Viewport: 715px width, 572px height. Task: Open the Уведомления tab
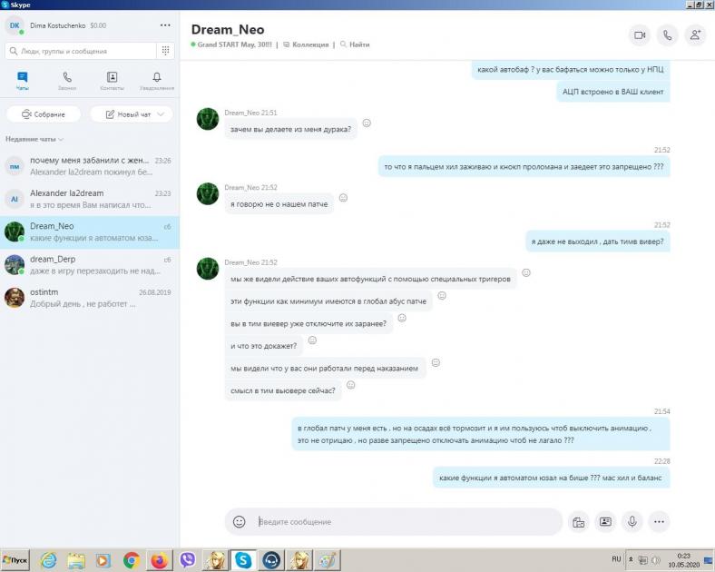157,81
